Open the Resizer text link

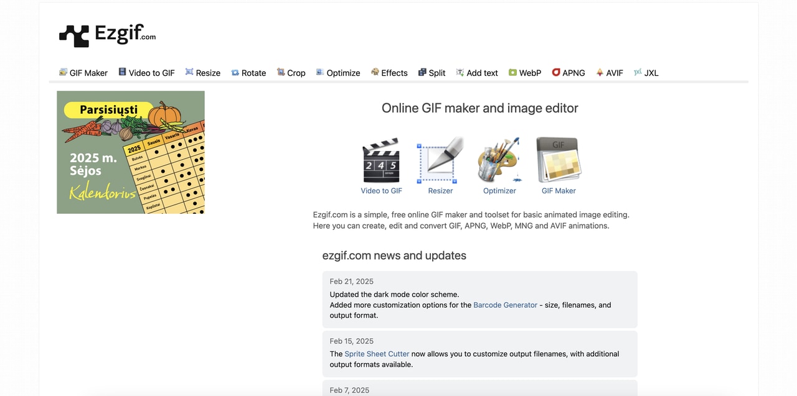tap(440, 191)
